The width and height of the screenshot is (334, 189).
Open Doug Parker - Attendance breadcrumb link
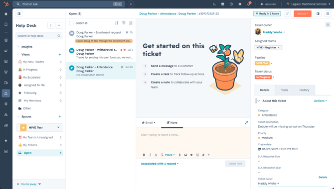click(158, 13)
